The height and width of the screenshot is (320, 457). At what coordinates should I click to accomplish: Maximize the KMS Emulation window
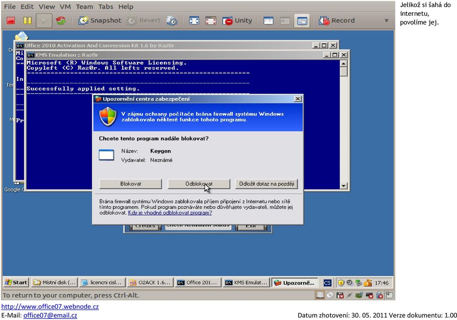pos(335,55)
